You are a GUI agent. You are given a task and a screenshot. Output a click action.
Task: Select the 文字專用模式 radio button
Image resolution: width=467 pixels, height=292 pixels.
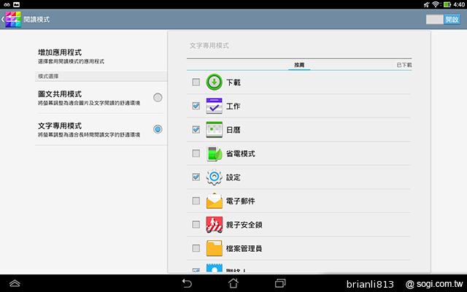pyautogui.click(x=158, y=129)
